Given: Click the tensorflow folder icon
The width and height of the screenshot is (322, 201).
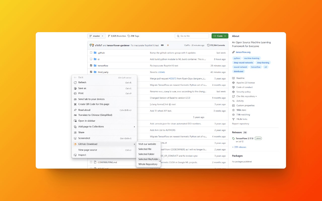Looking at the screenshot, I should [x=95, y=66].
